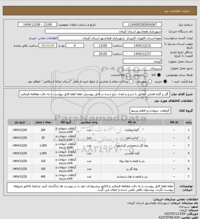Screen dimensions: 200x219
Task: Open the اطلاعات تماس خریدار link
Action: tap(43, 38)
